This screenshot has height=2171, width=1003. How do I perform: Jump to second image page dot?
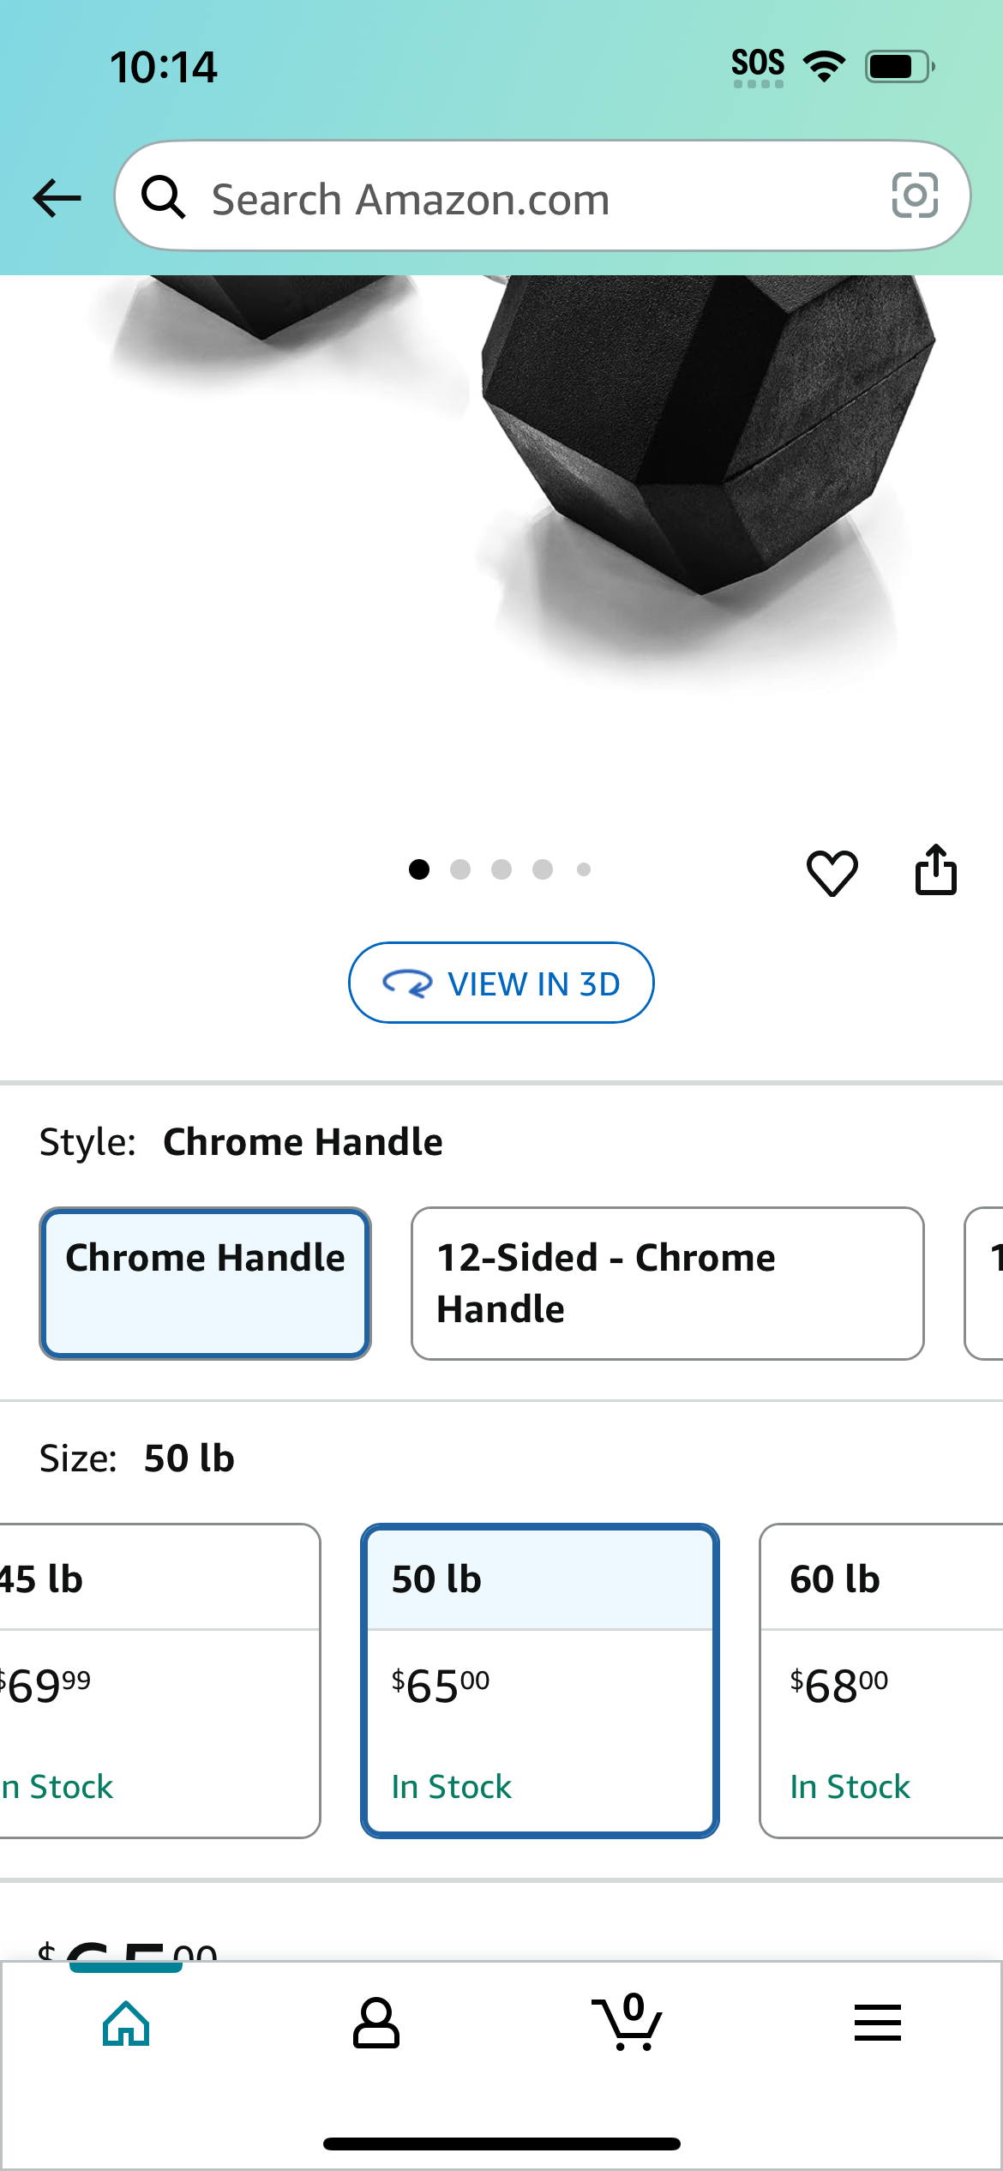coord(460,869)
